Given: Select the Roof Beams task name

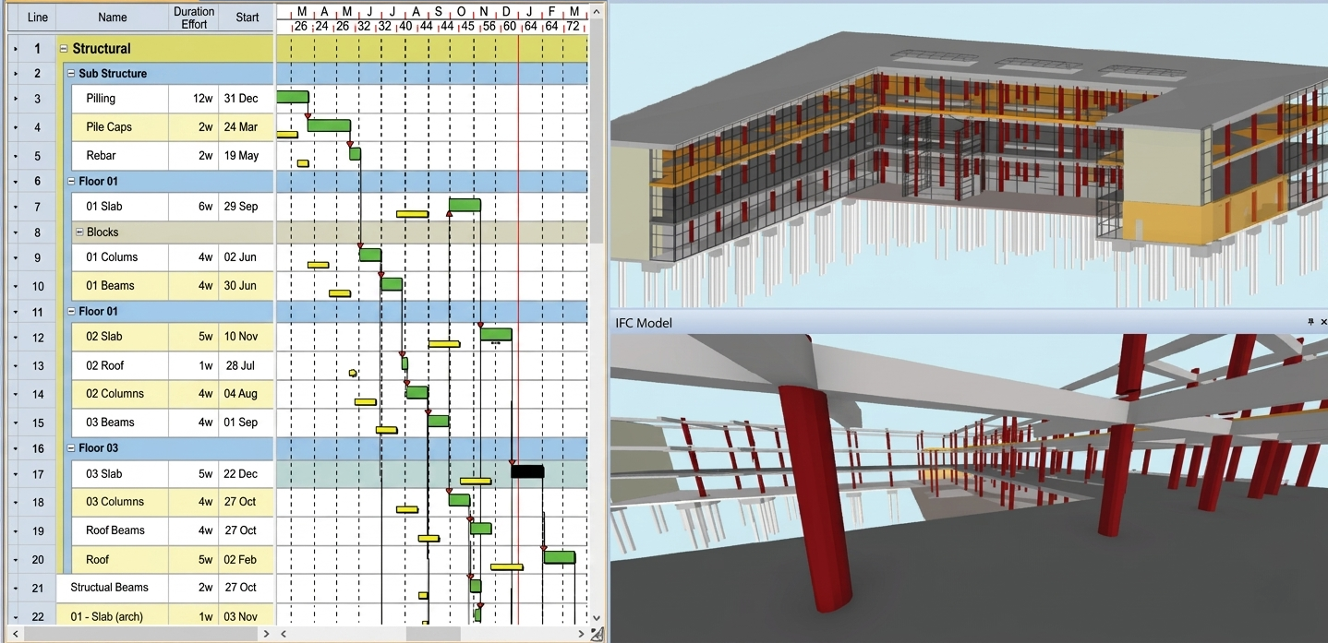Looking at the screenshot, I should coord(115,530).
